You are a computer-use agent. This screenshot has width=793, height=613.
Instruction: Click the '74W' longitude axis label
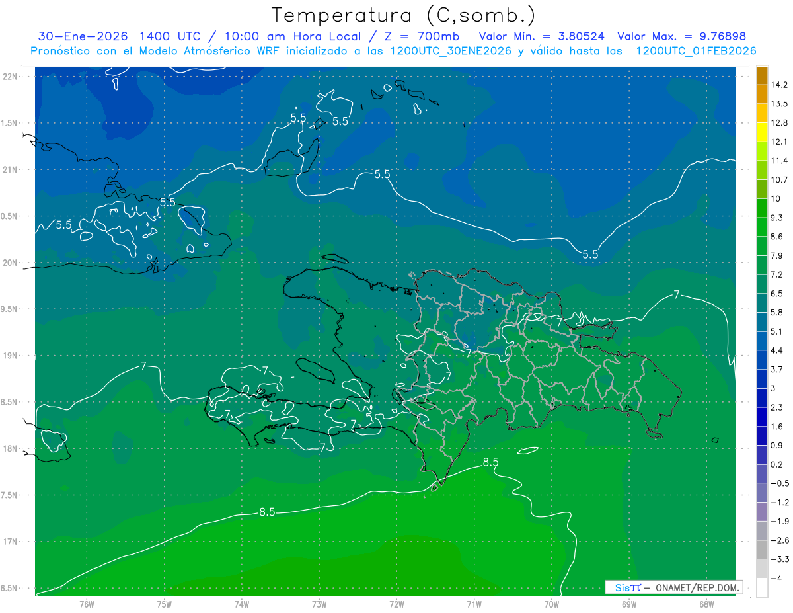pos(242,604)
